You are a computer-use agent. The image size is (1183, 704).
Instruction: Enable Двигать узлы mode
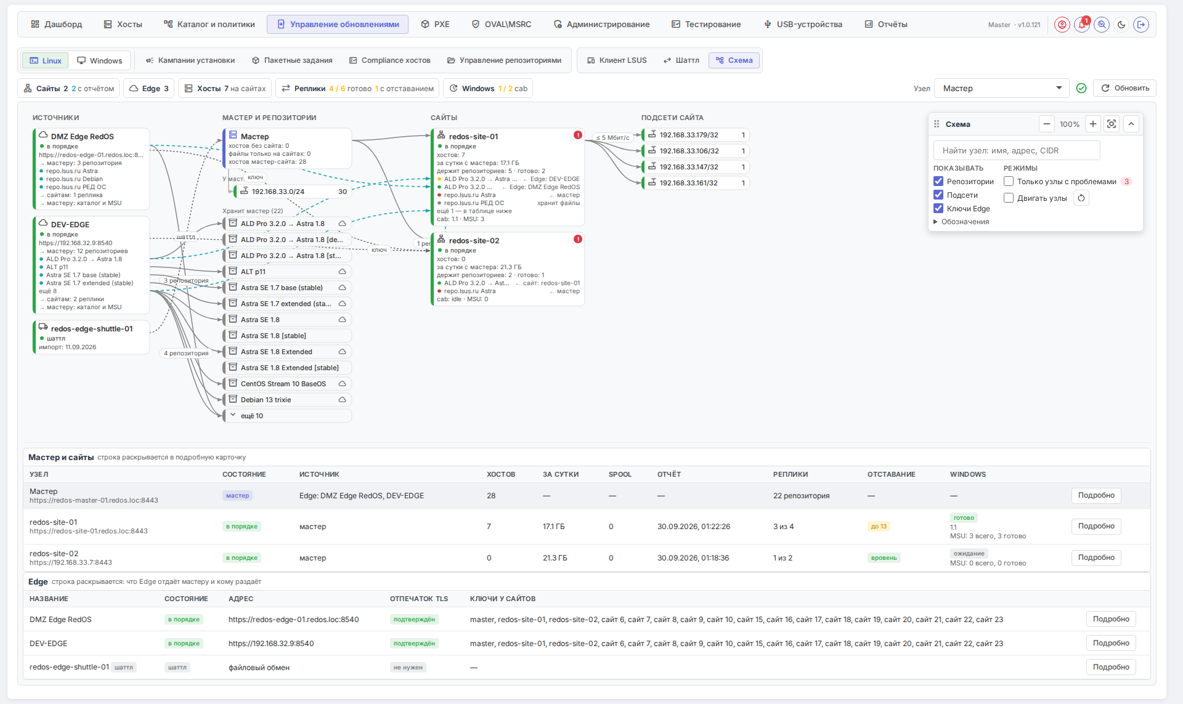point(1009,198)
